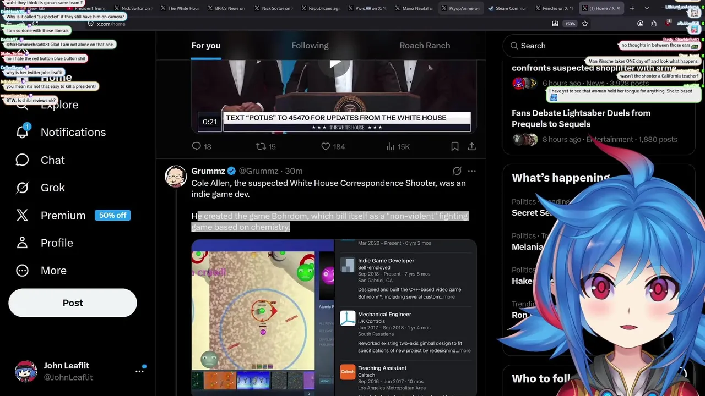This screenshot has width=705, height=396.
Task: Open the browser account profile icon
Action: point(640,24)
